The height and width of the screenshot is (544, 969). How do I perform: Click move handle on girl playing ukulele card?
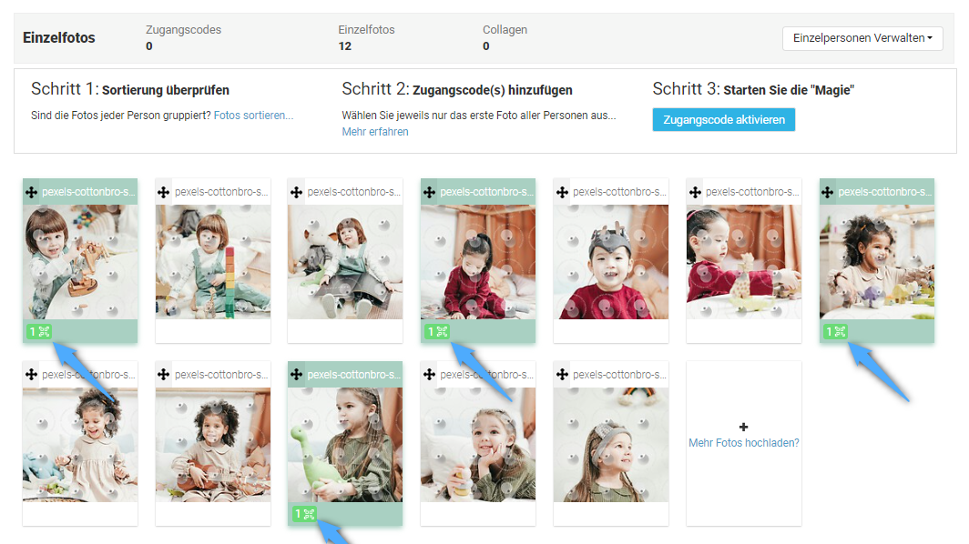tap(163, 374)
